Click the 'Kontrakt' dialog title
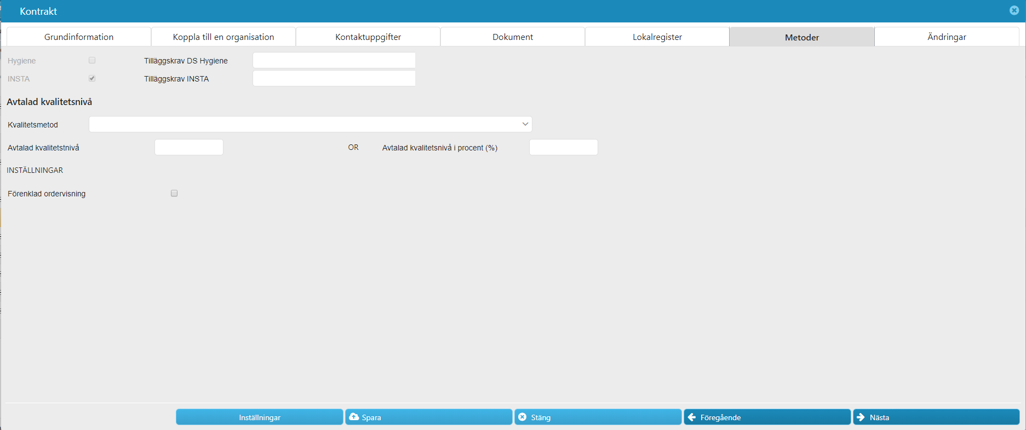This screenshot has height=430, width=1026. click(38, 11)
